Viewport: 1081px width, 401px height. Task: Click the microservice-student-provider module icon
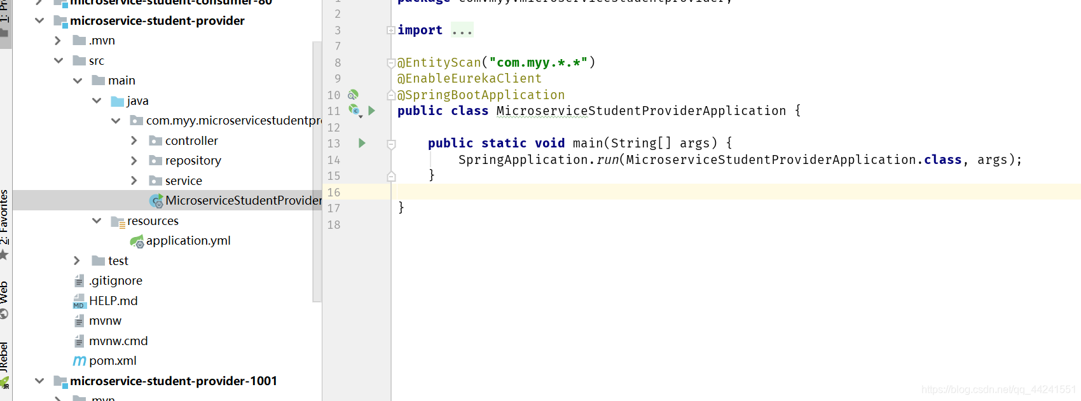tap(60, 22)
